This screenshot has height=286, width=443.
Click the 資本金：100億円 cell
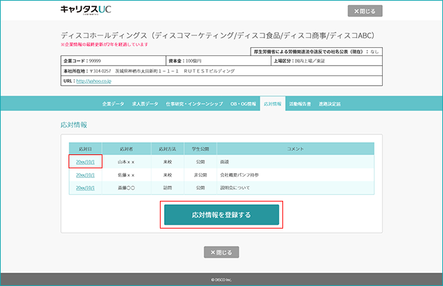[x=219, y=61]
